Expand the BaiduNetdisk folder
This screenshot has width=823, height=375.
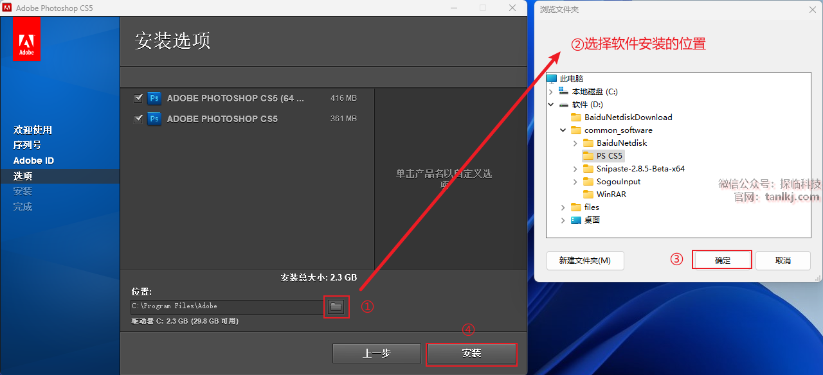point(575,143)
